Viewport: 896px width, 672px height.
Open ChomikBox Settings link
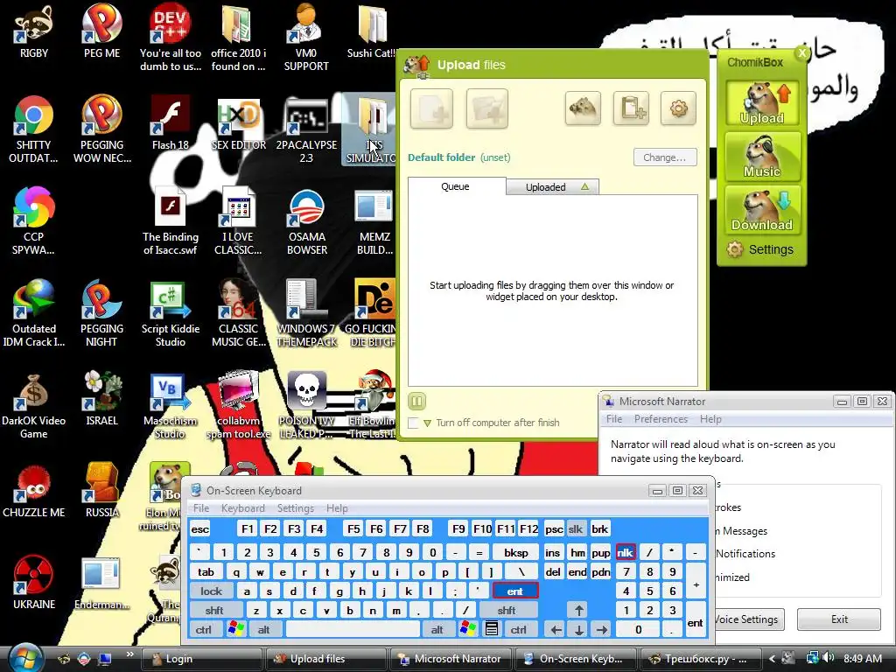point(760,249)
